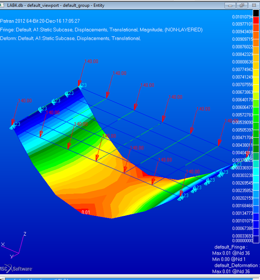Viewport: 260px width, 280px height.
Task: Select legend value 0.00303238
Action: [x=242, y=175]
